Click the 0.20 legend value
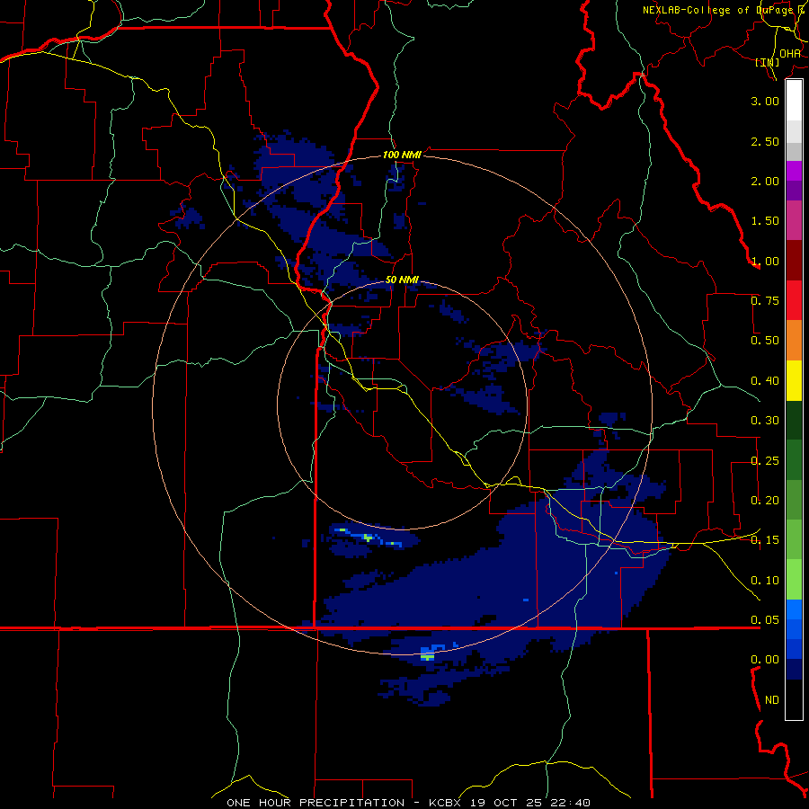This screenshot has height=809, width=809. [x=765, y=501]
